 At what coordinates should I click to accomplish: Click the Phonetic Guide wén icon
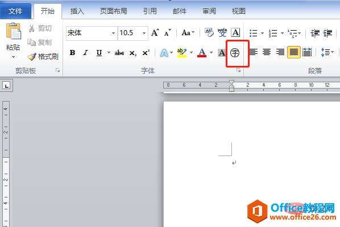tap(222, 32)
